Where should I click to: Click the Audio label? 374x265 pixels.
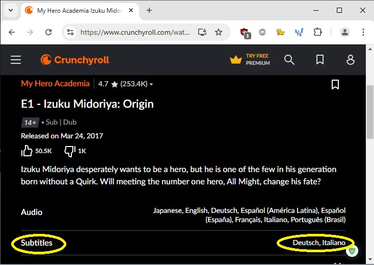[32, 212]
